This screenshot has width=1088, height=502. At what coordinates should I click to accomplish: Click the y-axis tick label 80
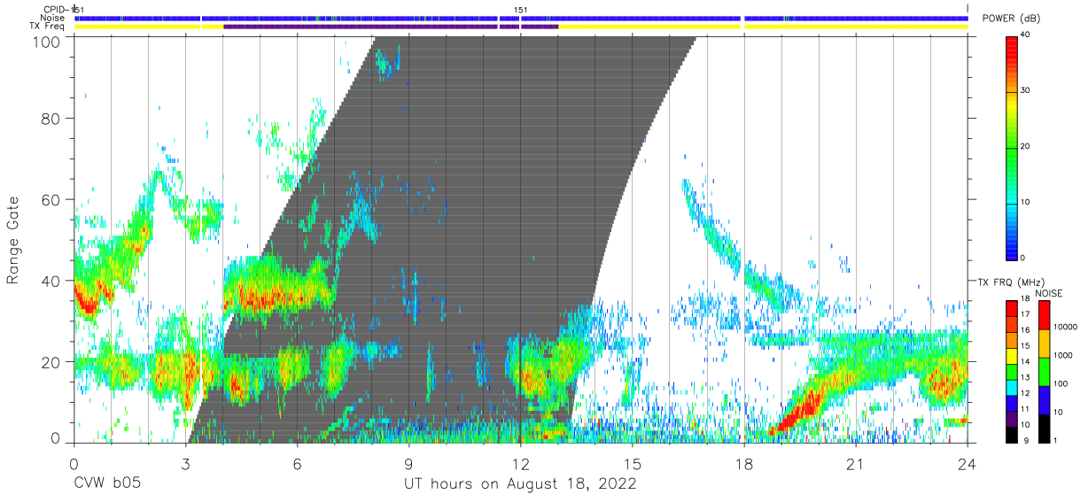point(51,118)
